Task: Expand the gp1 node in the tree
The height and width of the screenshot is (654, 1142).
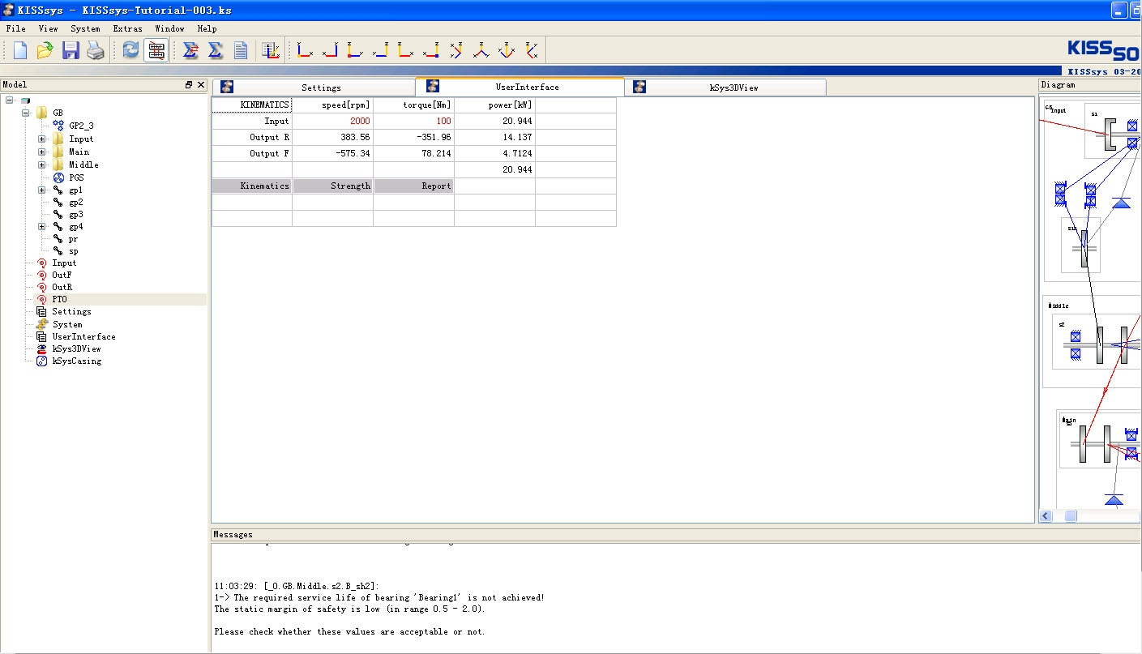Action: point(41,190)
